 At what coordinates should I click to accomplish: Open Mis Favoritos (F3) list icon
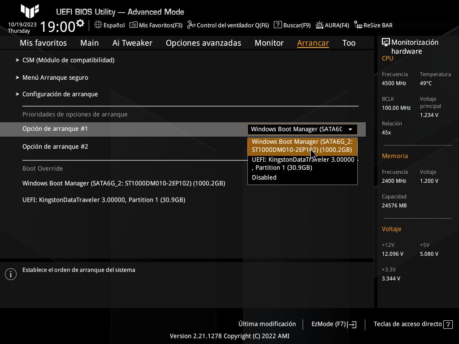[134, 25]
